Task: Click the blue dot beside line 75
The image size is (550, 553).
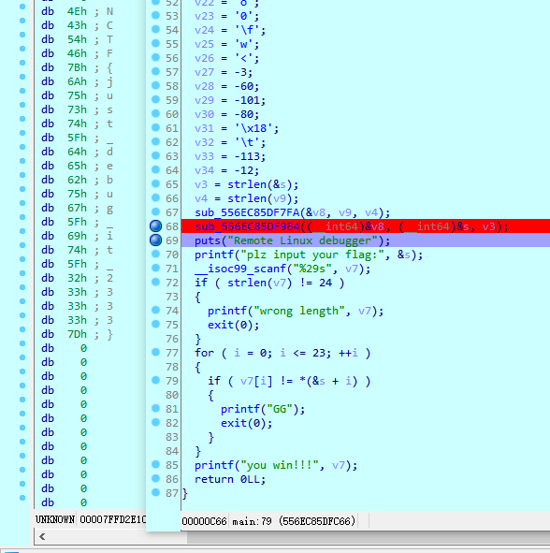Action: (155, 324)
